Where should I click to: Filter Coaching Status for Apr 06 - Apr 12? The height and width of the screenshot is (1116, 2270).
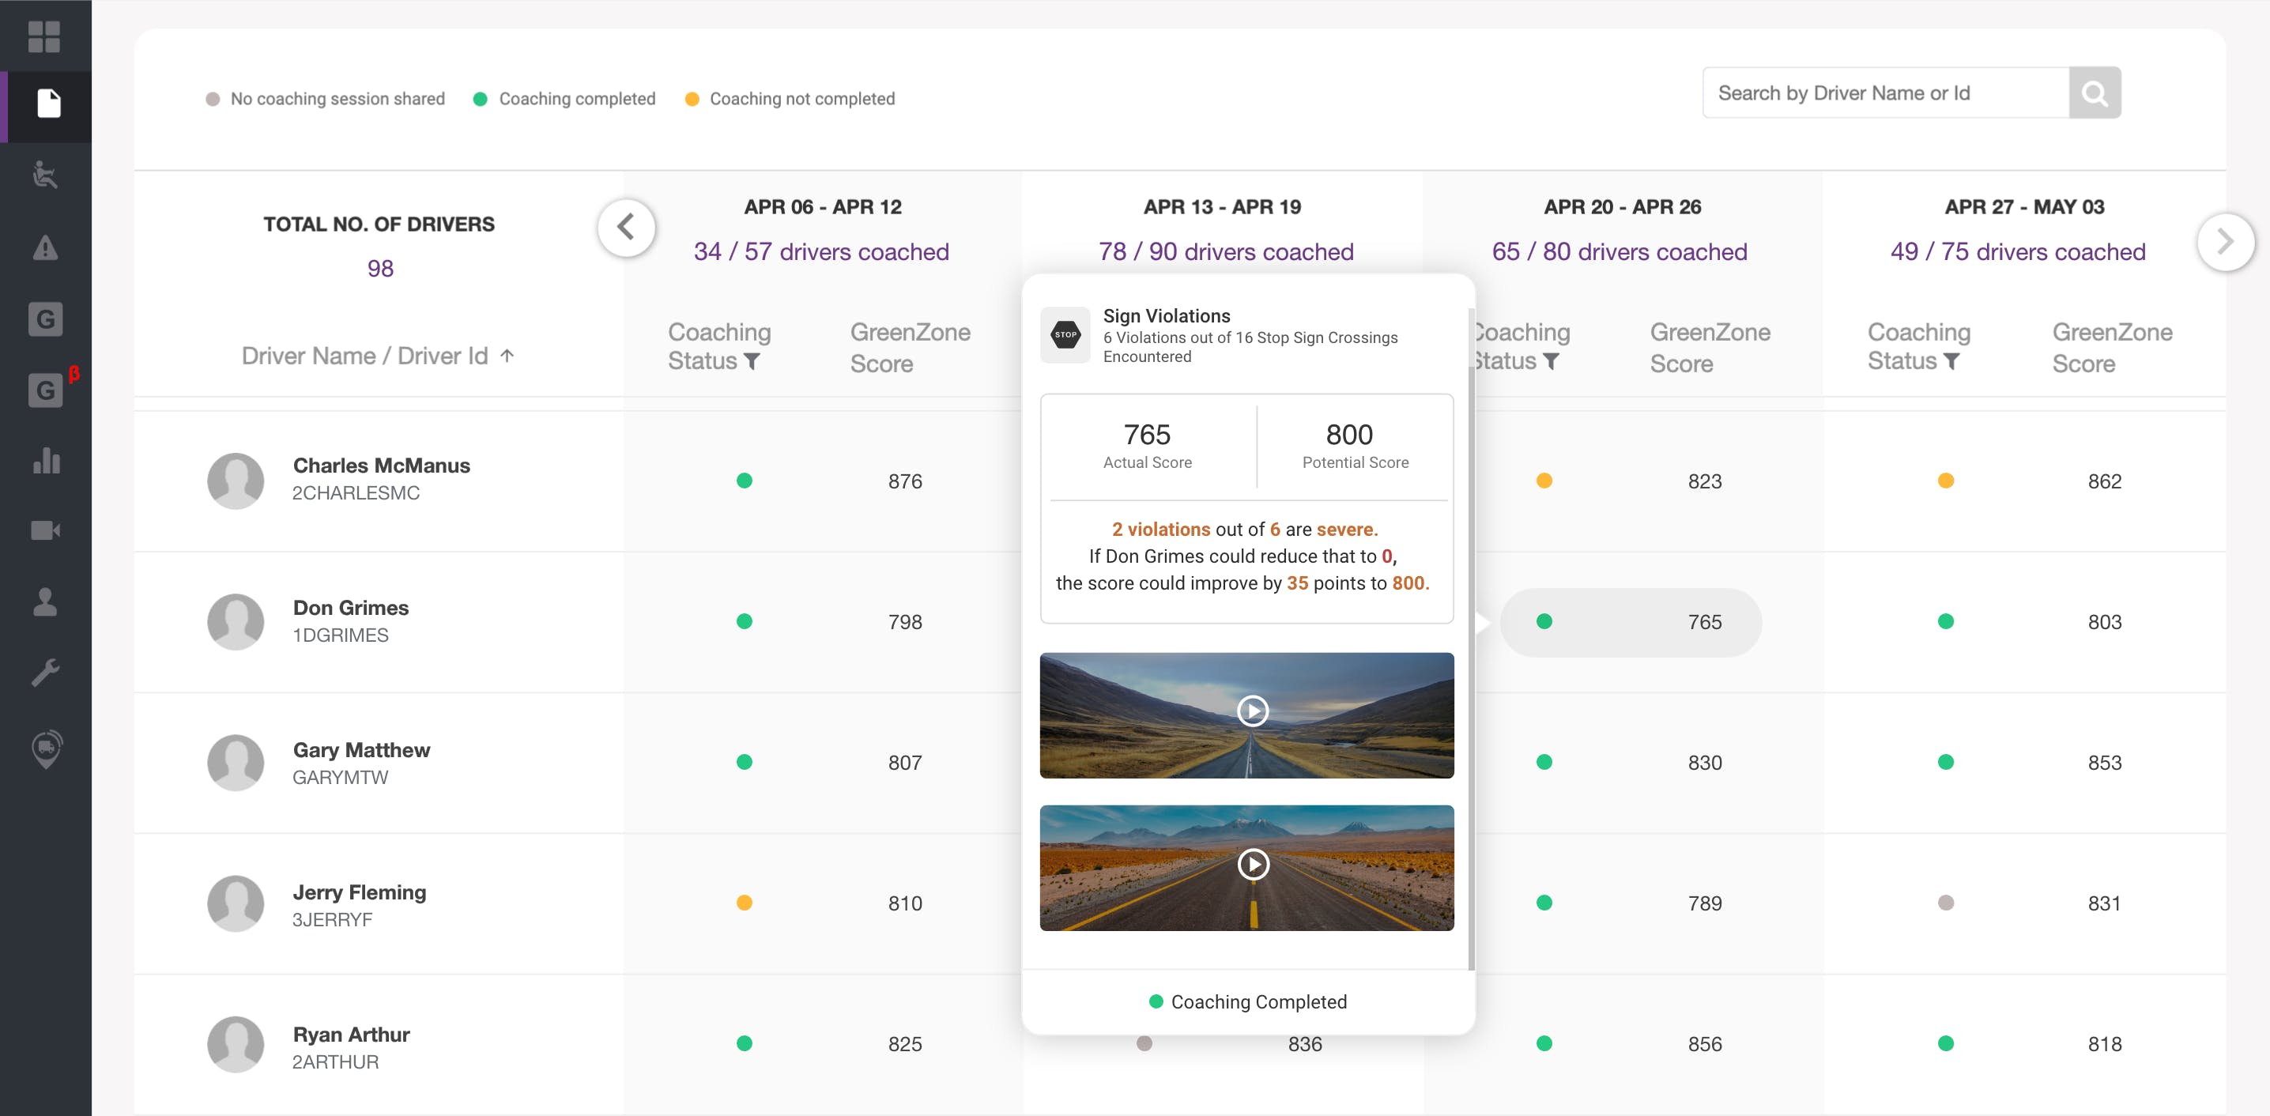click(x=752, y=361)
